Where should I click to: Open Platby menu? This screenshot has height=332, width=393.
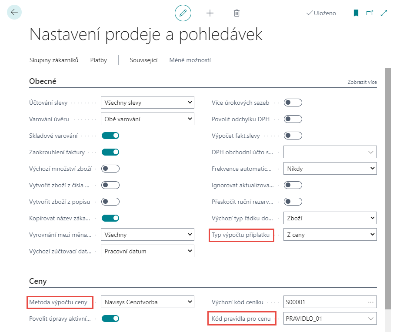(99, 60)
